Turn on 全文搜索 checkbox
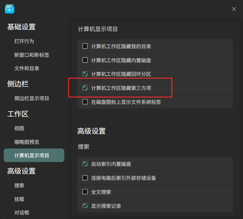 pyautogui.click(x=85, y=192)
